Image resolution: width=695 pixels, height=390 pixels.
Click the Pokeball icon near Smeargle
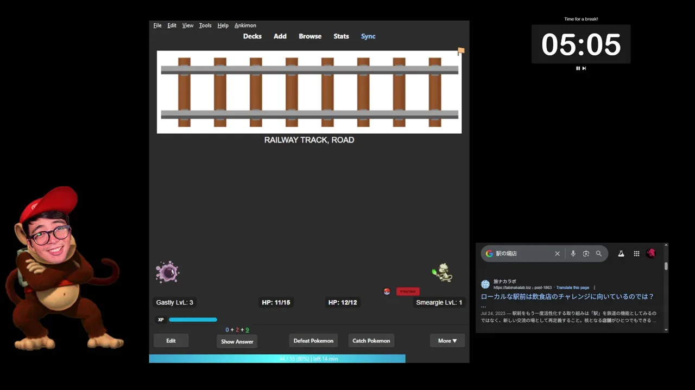(387, 291)
